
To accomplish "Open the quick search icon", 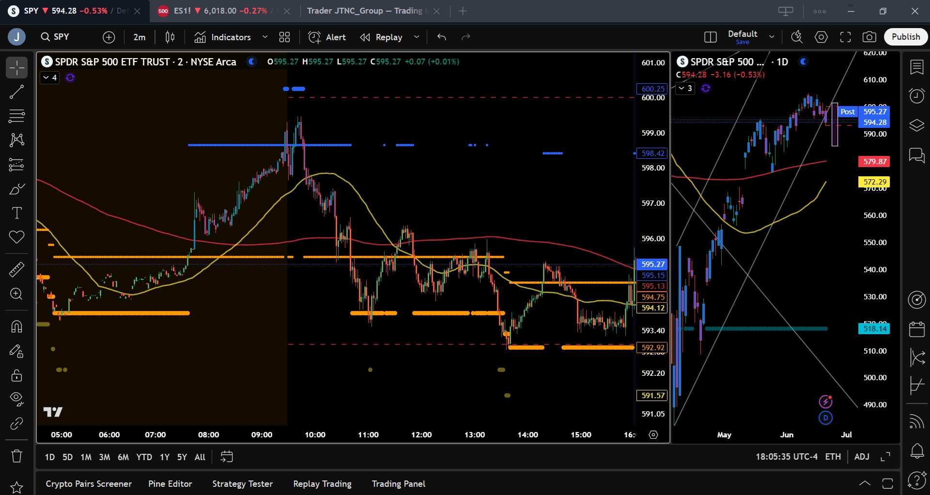I will 797,37.
